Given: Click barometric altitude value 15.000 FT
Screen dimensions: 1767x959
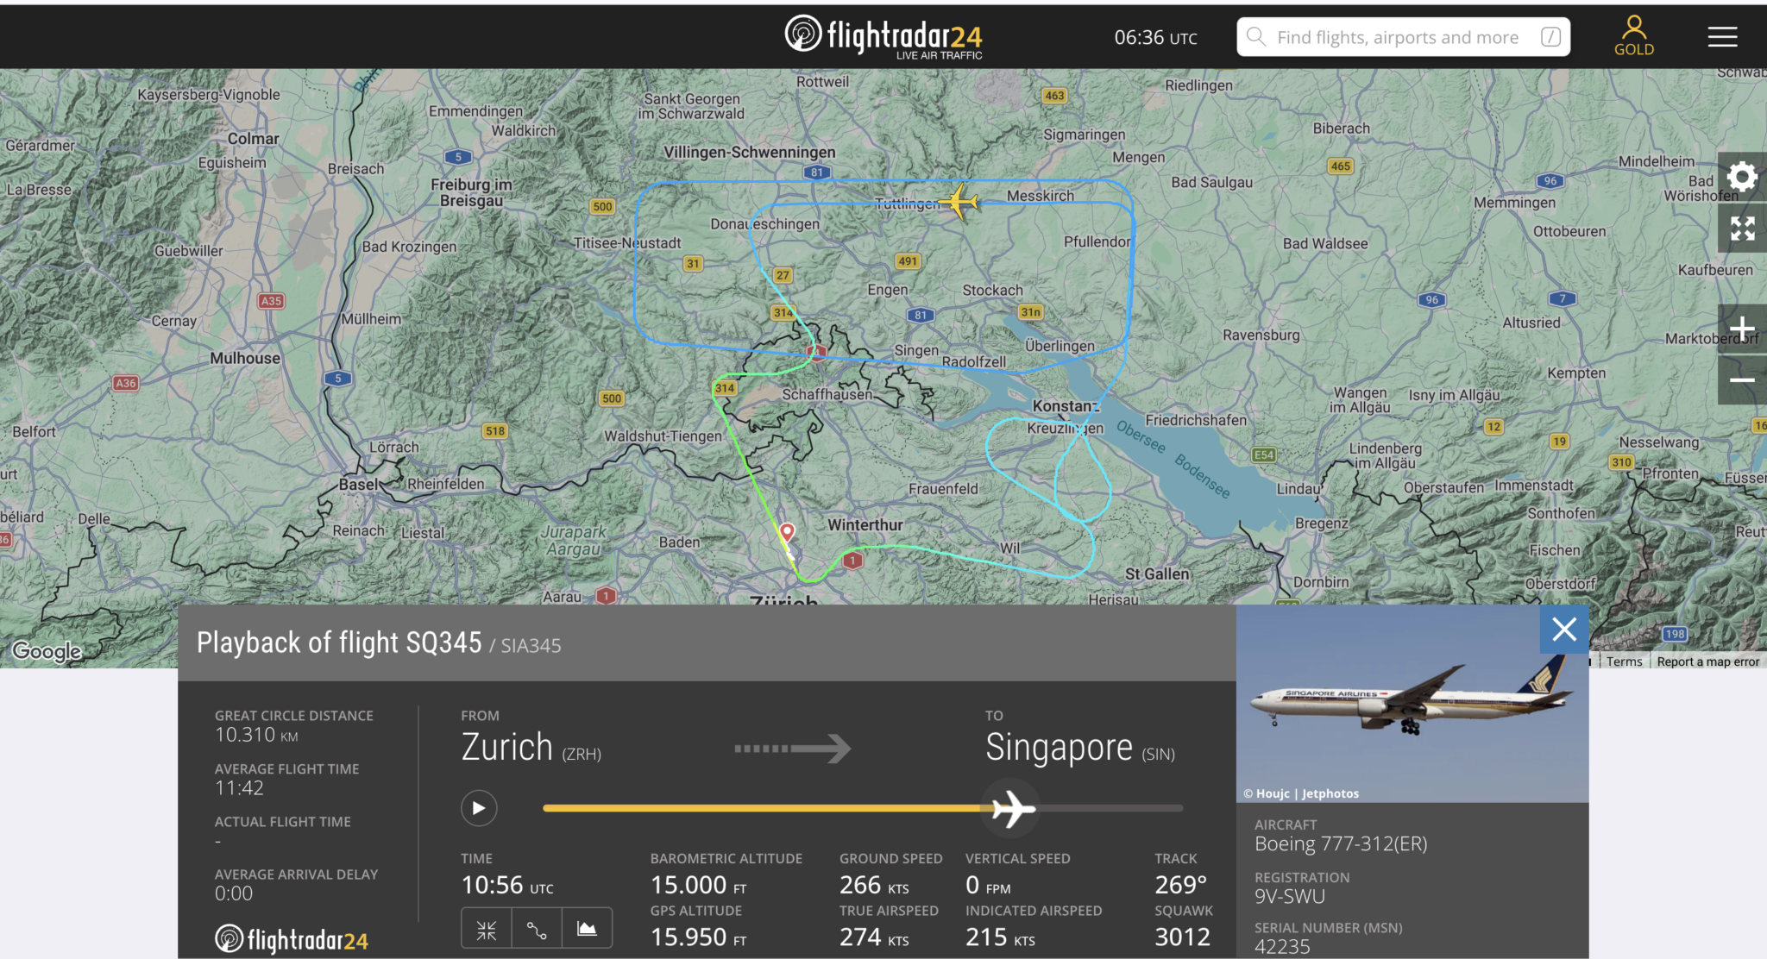Looking at the screenshot, I should pyautogui.click(x=698, y=885).
